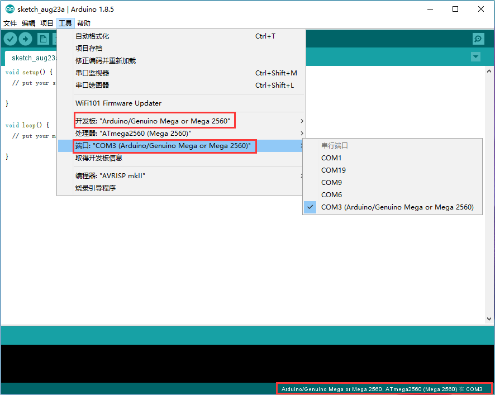495x395 pixels.
Task: Switch to the sketch_aug23a tab
Action: pos(32,58)
